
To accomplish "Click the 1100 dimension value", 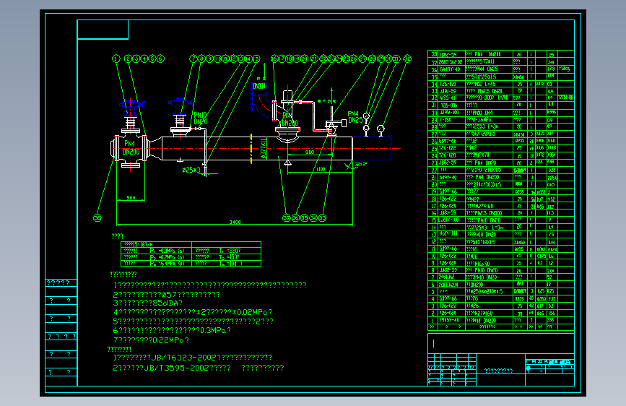I will (x=321, y=170).
